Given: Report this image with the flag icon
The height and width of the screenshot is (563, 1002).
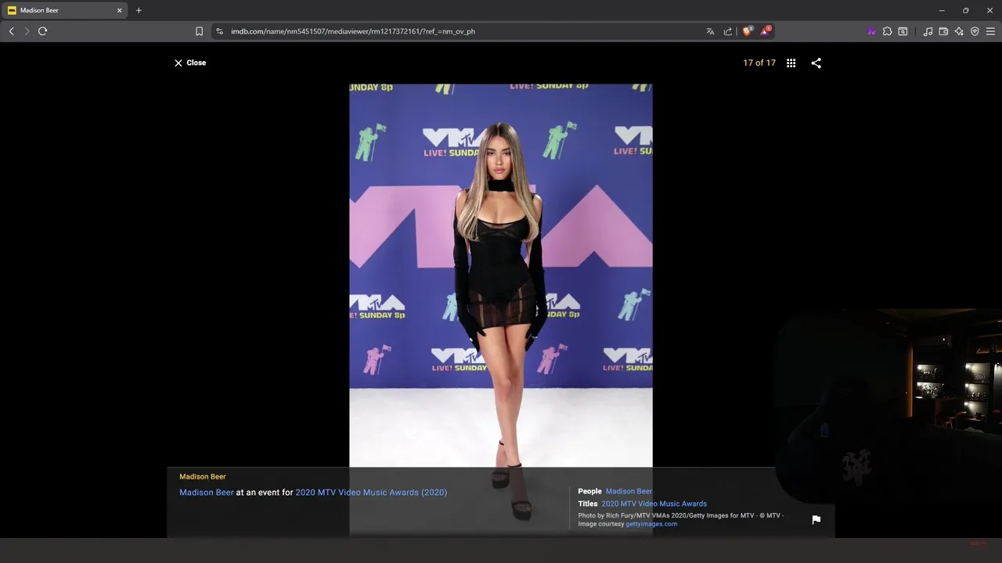Looking at the screenshot, I should (816, 519).
